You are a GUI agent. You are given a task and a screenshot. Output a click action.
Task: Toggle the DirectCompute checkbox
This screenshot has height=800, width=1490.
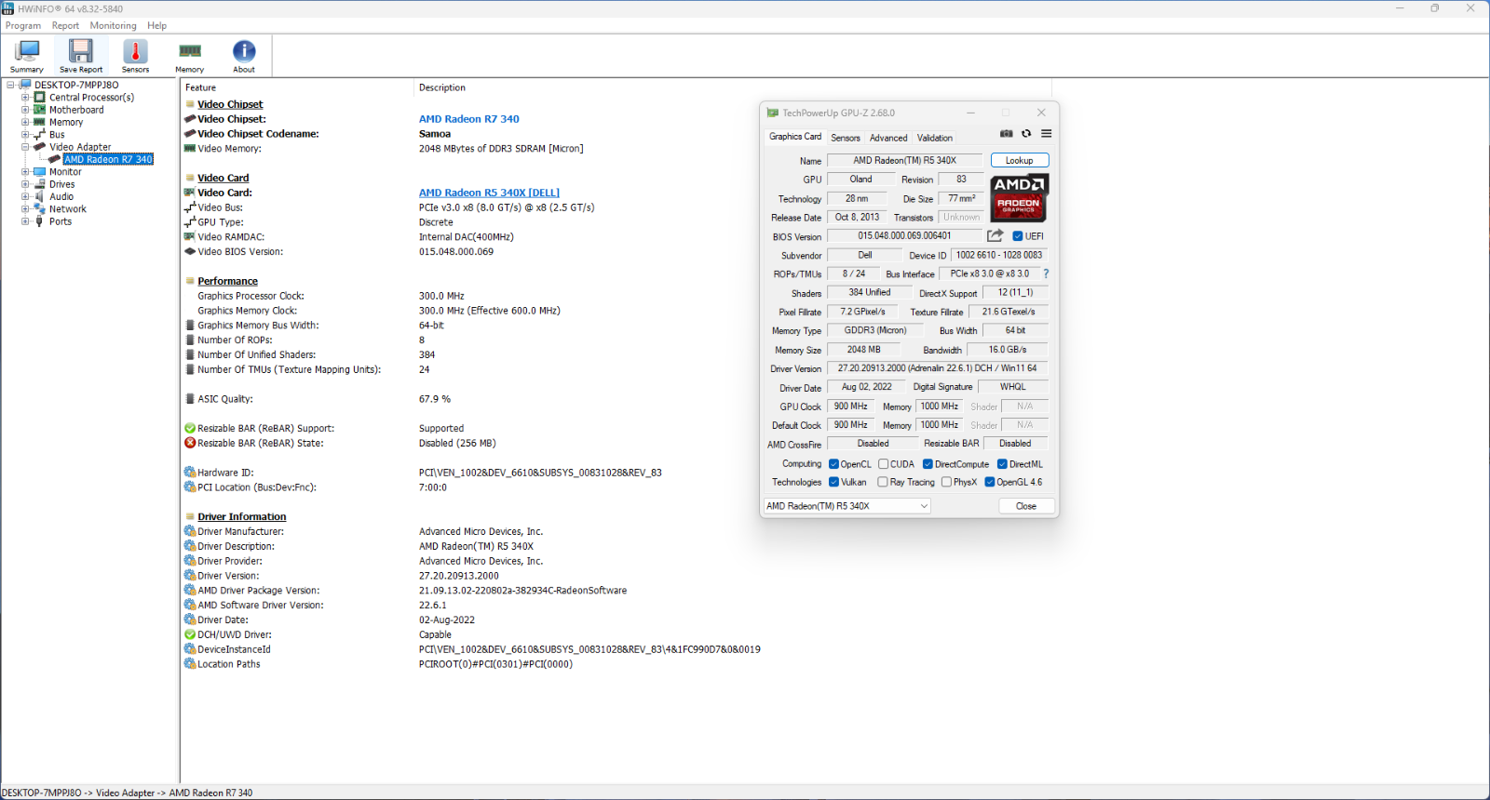click(x=928, y=464)
